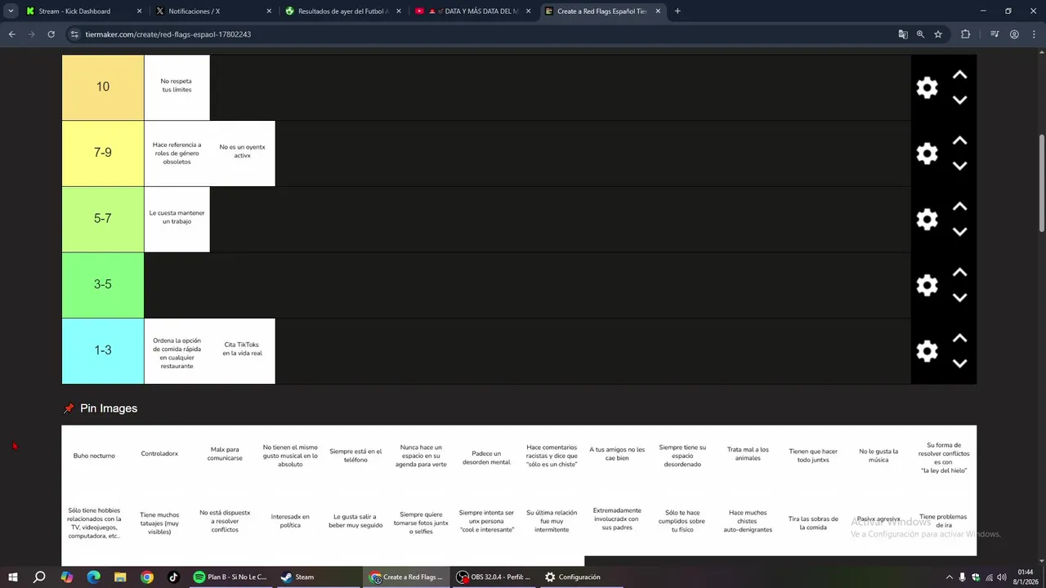Open the browser zoom control icon
Screen dimensions: 1046x588
(x=920, y=34)
